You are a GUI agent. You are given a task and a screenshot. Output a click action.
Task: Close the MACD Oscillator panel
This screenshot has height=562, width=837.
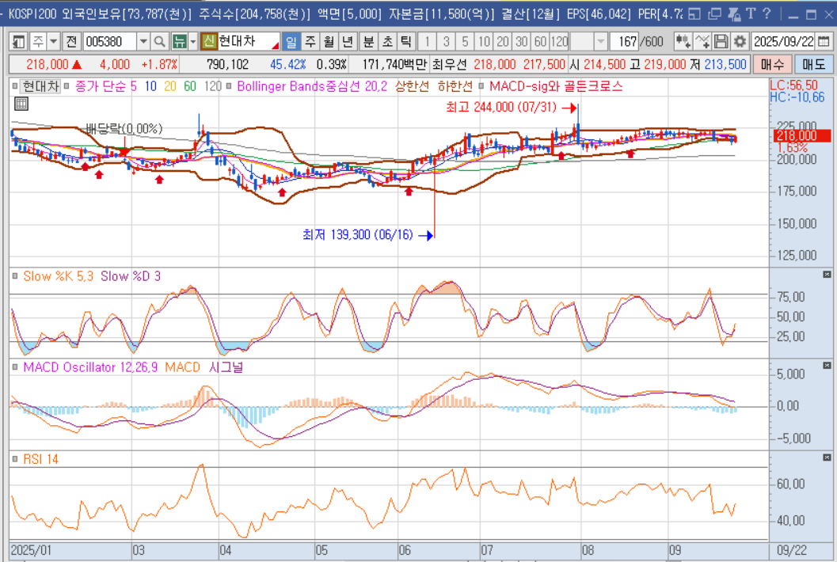point(827,366)
